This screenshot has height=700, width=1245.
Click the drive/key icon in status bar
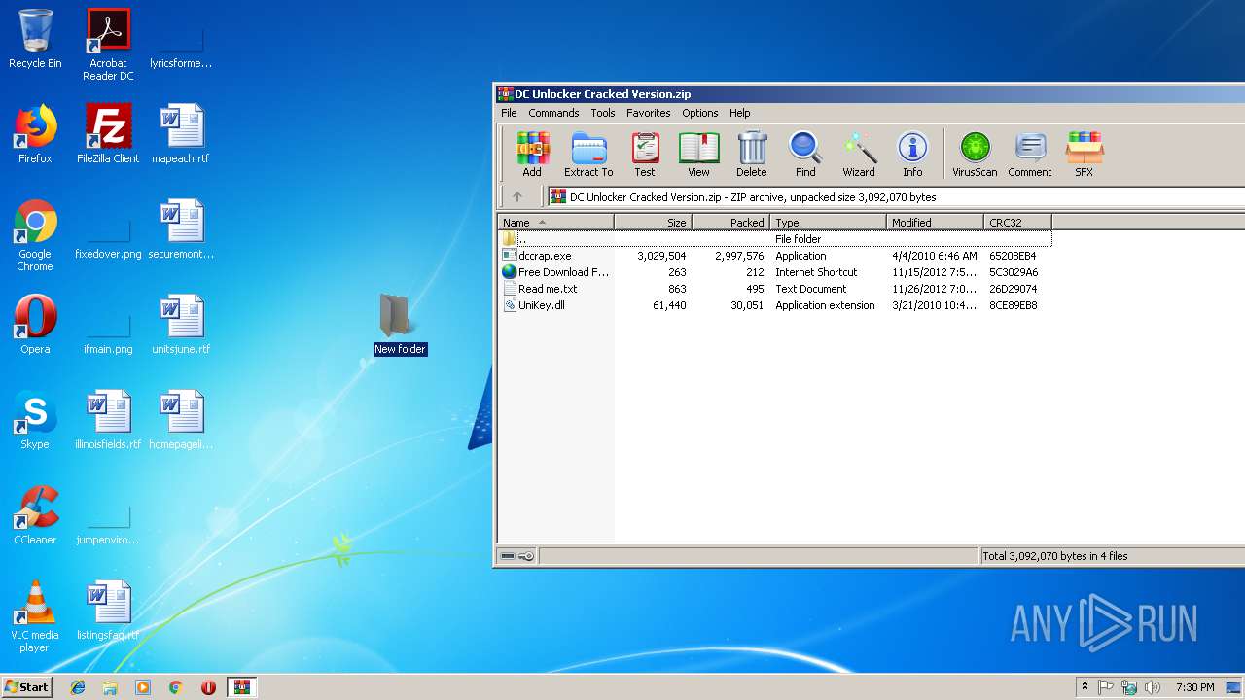coord(516,556)
